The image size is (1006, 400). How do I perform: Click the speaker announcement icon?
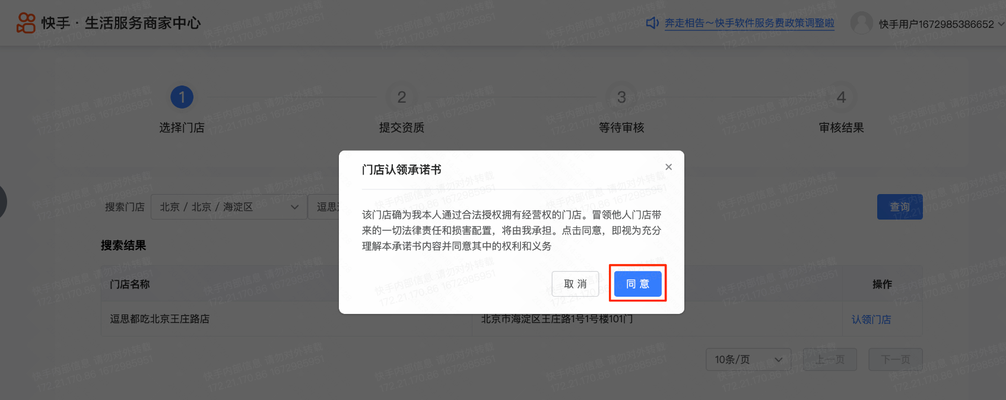coord(652,23)
